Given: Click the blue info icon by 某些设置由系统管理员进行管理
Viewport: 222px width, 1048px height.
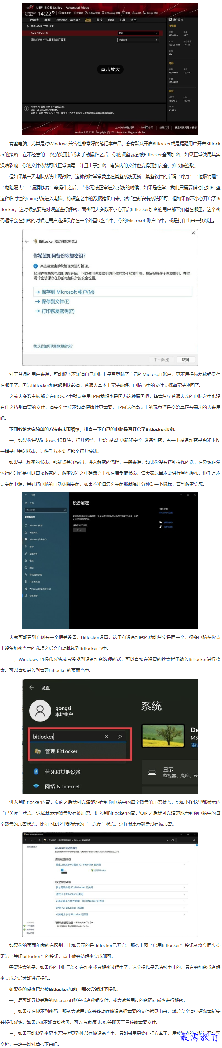Looking at the screenshot, I should (x=36, y=266).
